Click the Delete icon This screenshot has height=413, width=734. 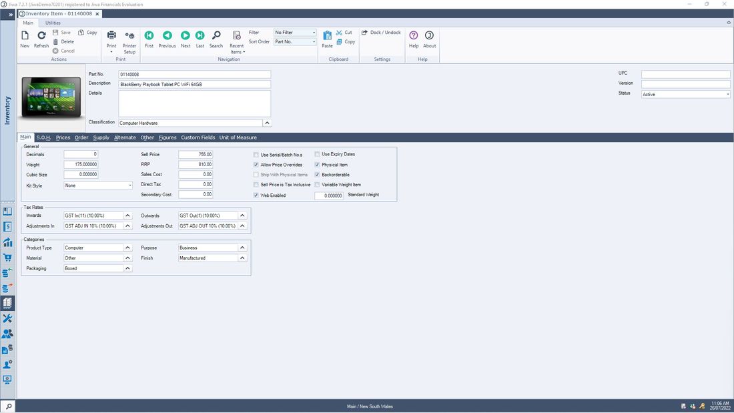point(55,41)
